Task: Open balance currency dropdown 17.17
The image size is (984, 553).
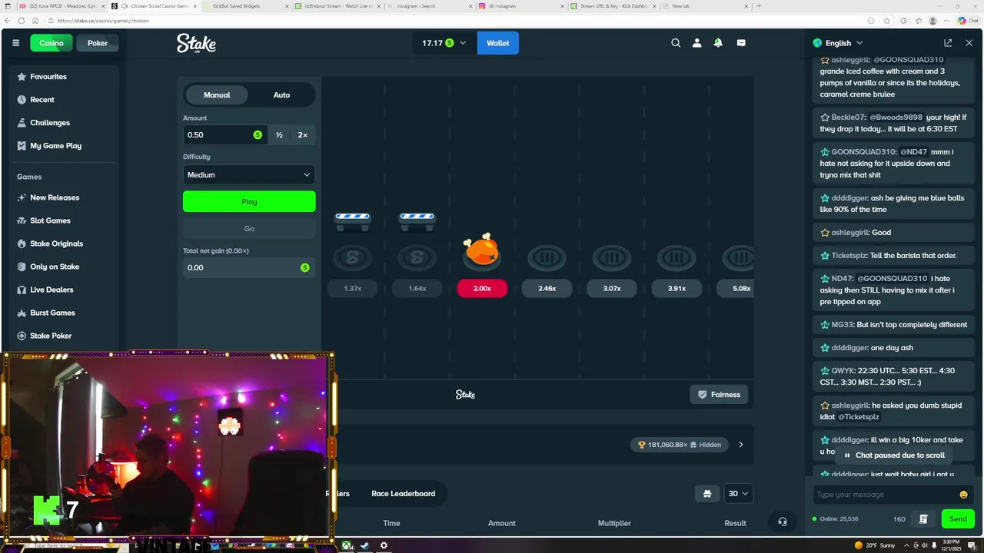Action: (x=444, y=43)
